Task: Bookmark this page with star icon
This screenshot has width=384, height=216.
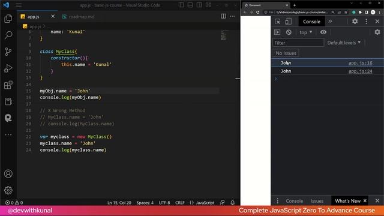Action: pos(346,12)
